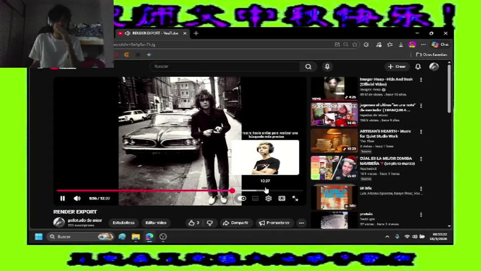This screenshot has height=271, width=481.
Task: Open the Otros favoritos folder
Action: tap(431, 55)
